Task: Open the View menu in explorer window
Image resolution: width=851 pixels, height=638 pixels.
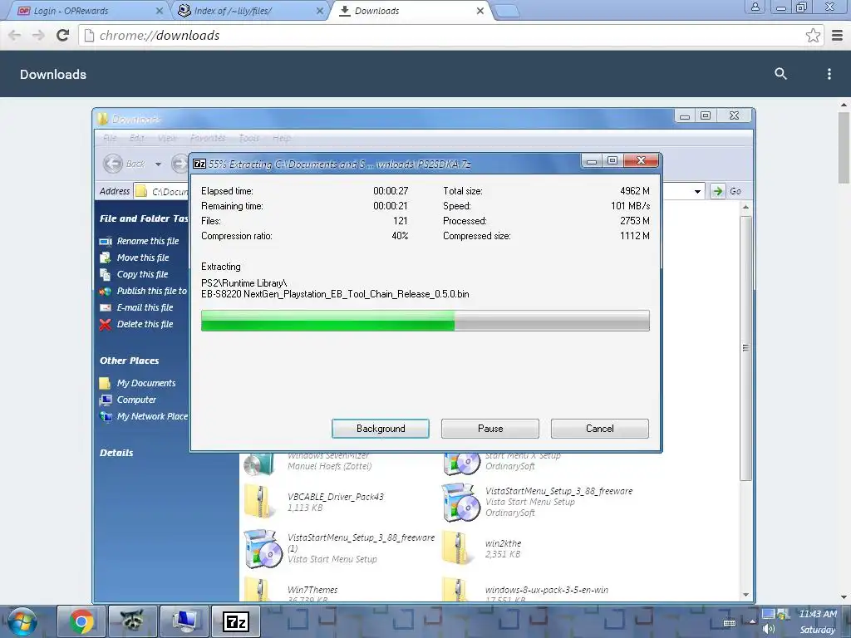Action: [167, 138]
